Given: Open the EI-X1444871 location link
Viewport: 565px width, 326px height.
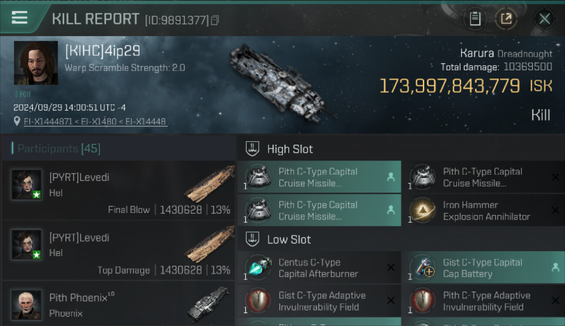Looking at the screenshot, I should [48, 122].
